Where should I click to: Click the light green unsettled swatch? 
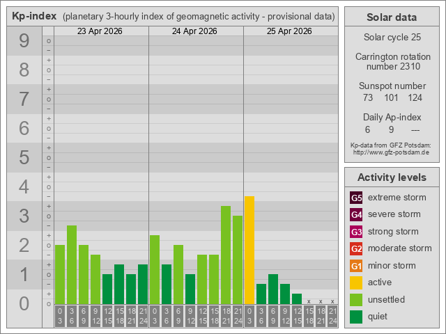point(356,300)
